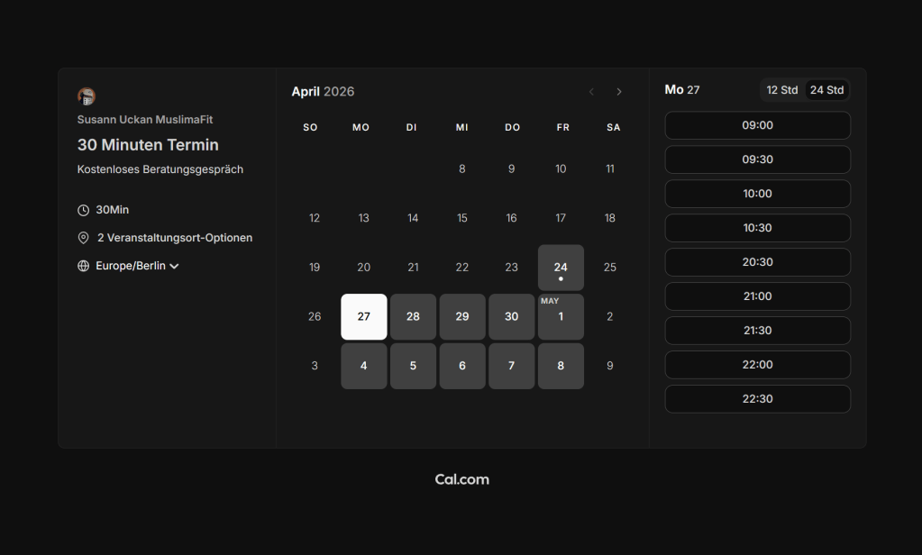Select date 28 on the calendar
The height and width of the screenshot is (555, 922).
413,317
